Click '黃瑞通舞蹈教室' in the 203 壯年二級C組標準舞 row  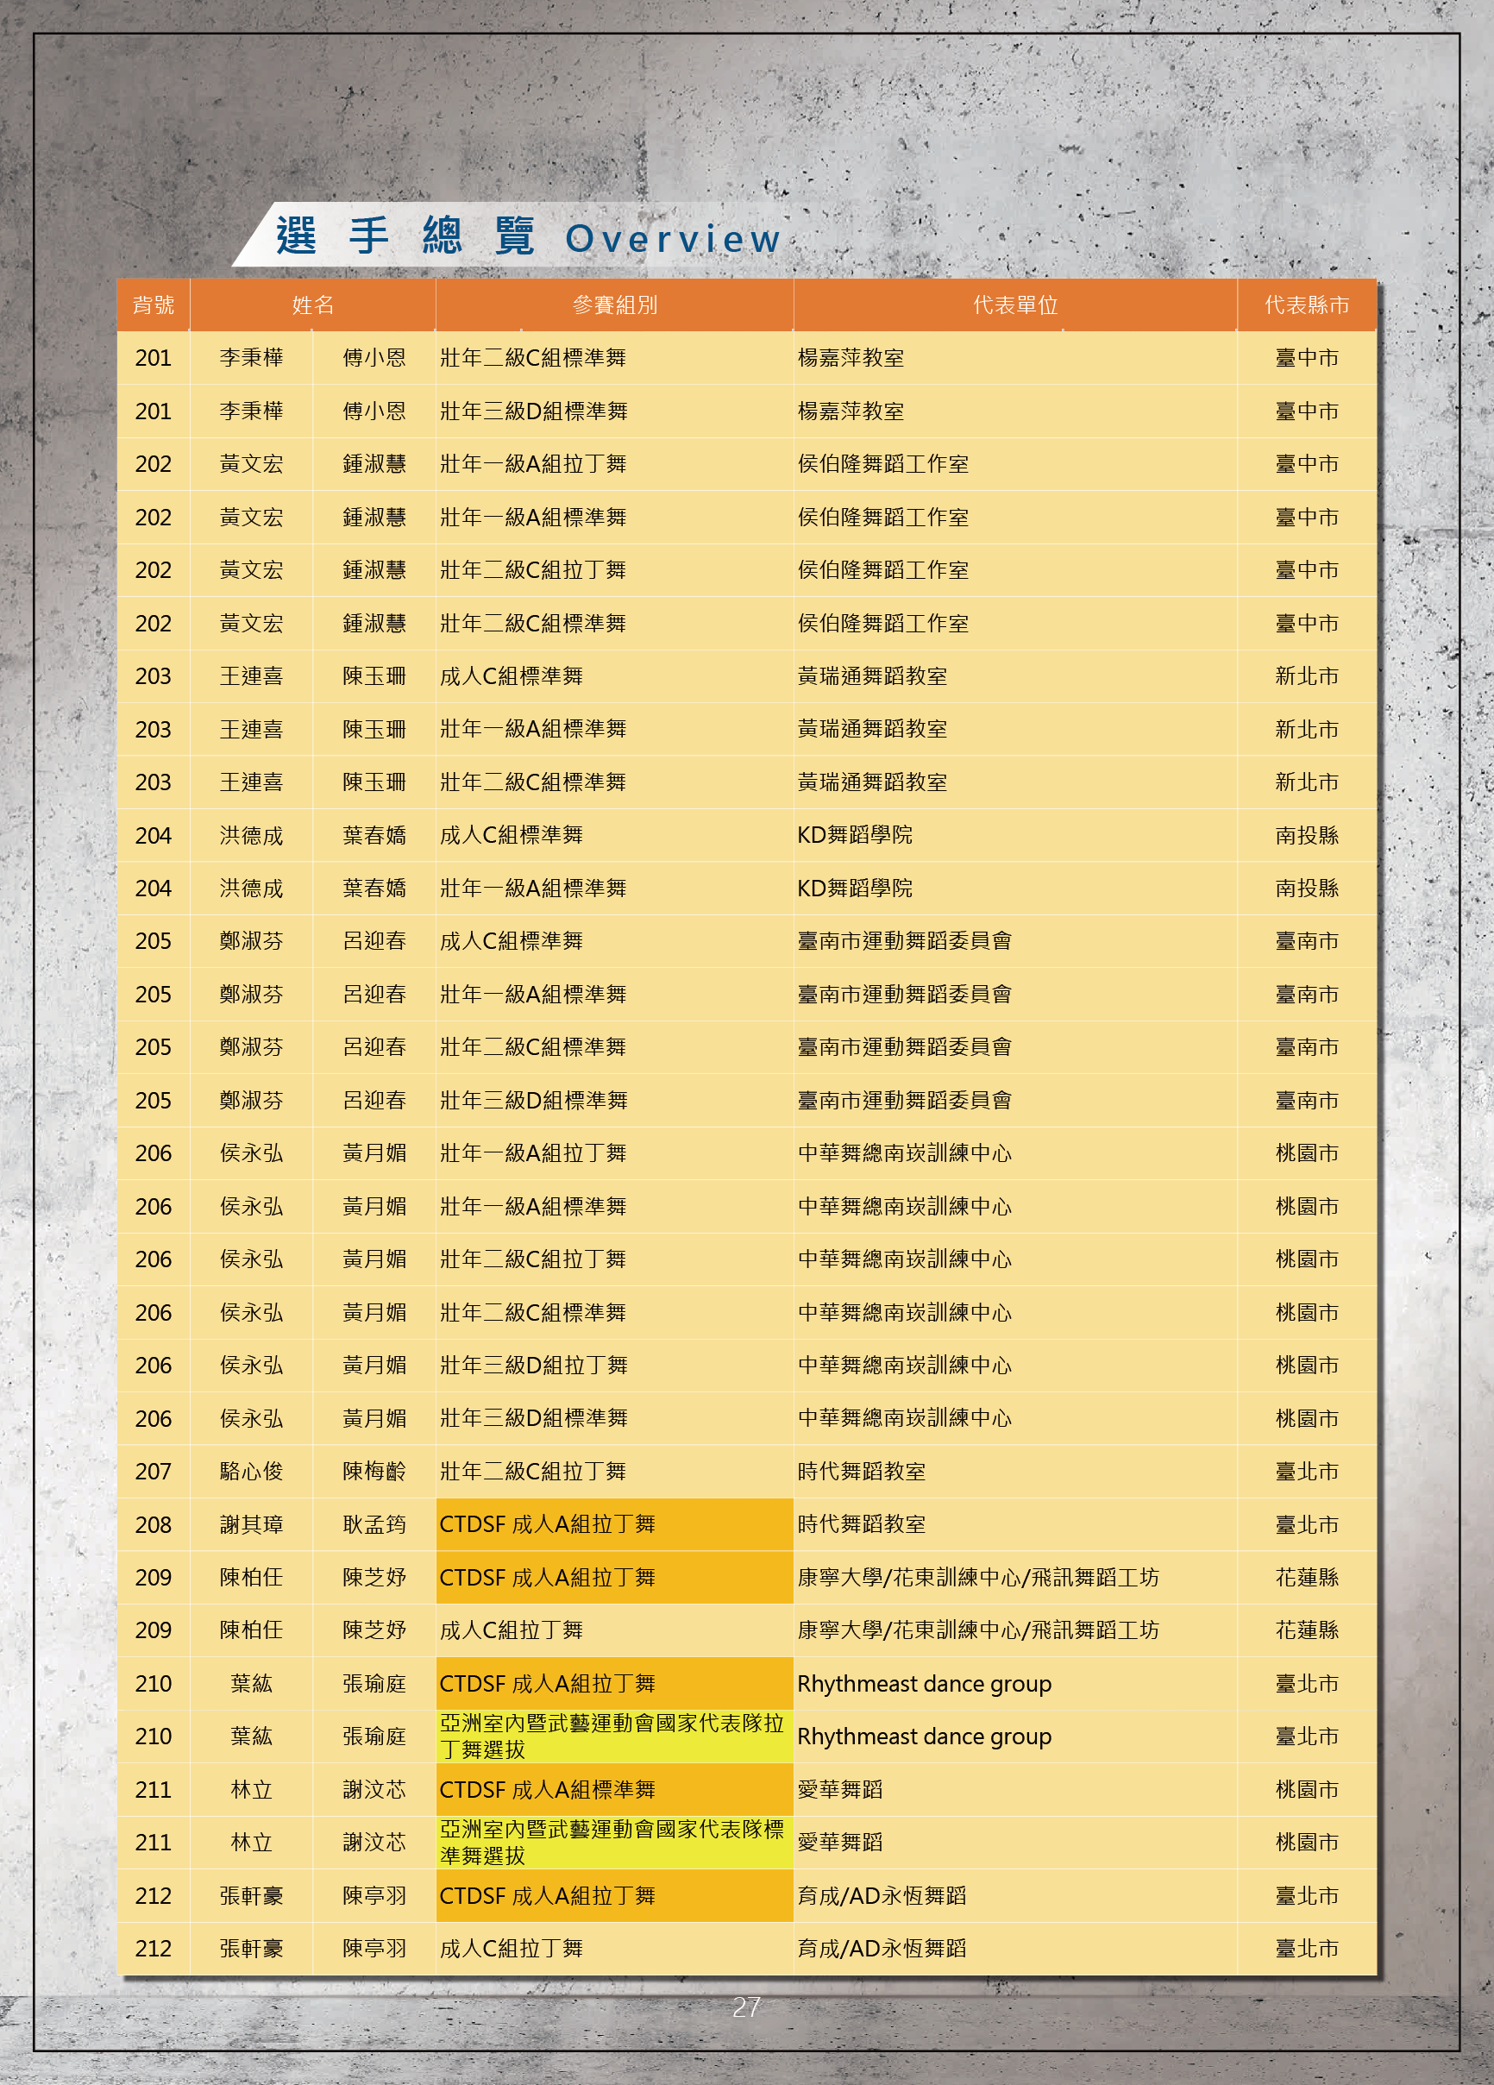(x=871, y=782)
